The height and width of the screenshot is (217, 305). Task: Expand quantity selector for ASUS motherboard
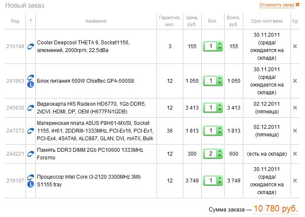pyautogui.click(x=213, y=131)
